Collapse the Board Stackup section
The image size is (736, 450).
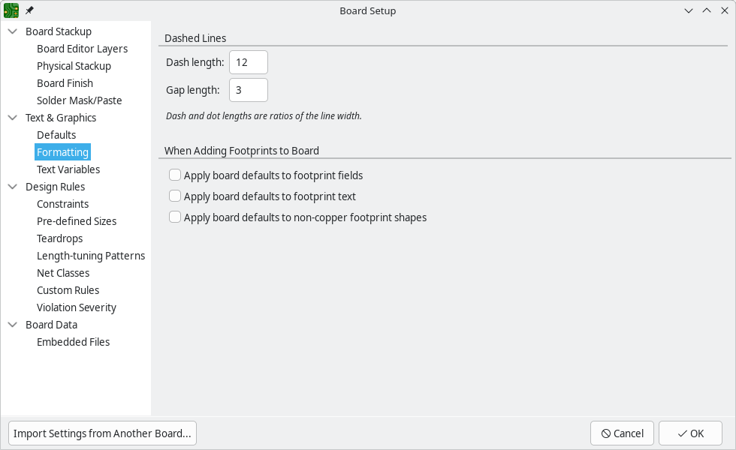pyautogui.click(x=11, y=31)
